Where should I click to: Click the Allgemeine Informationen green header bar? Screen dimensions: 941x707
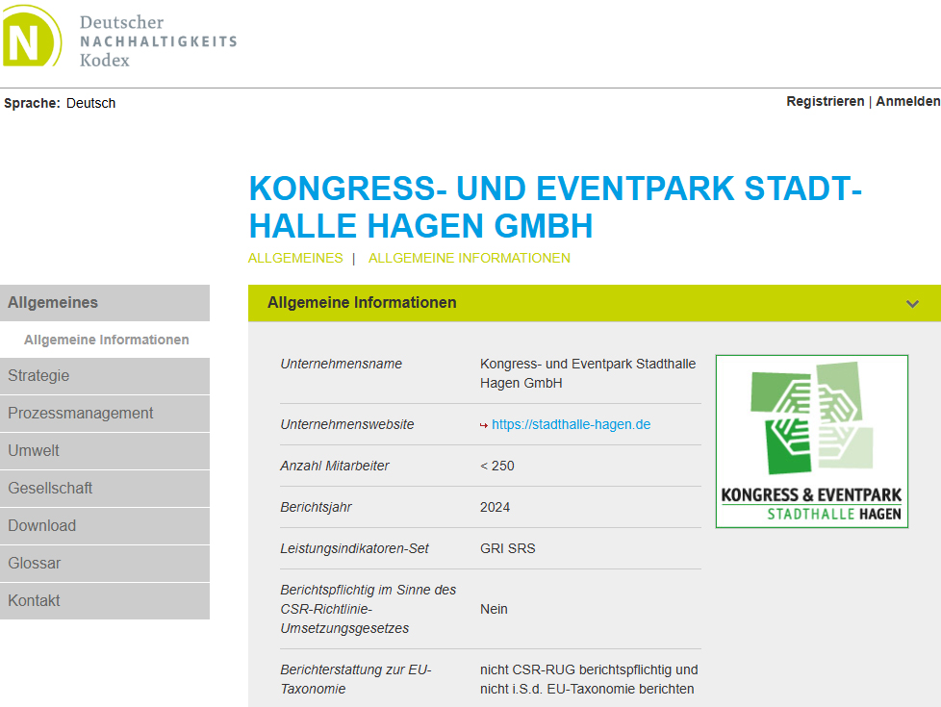(x=577, y=303)
